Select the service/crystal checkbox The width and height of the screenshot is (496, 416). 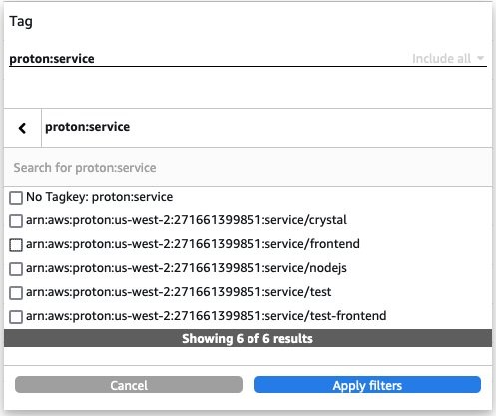(16, 221)
